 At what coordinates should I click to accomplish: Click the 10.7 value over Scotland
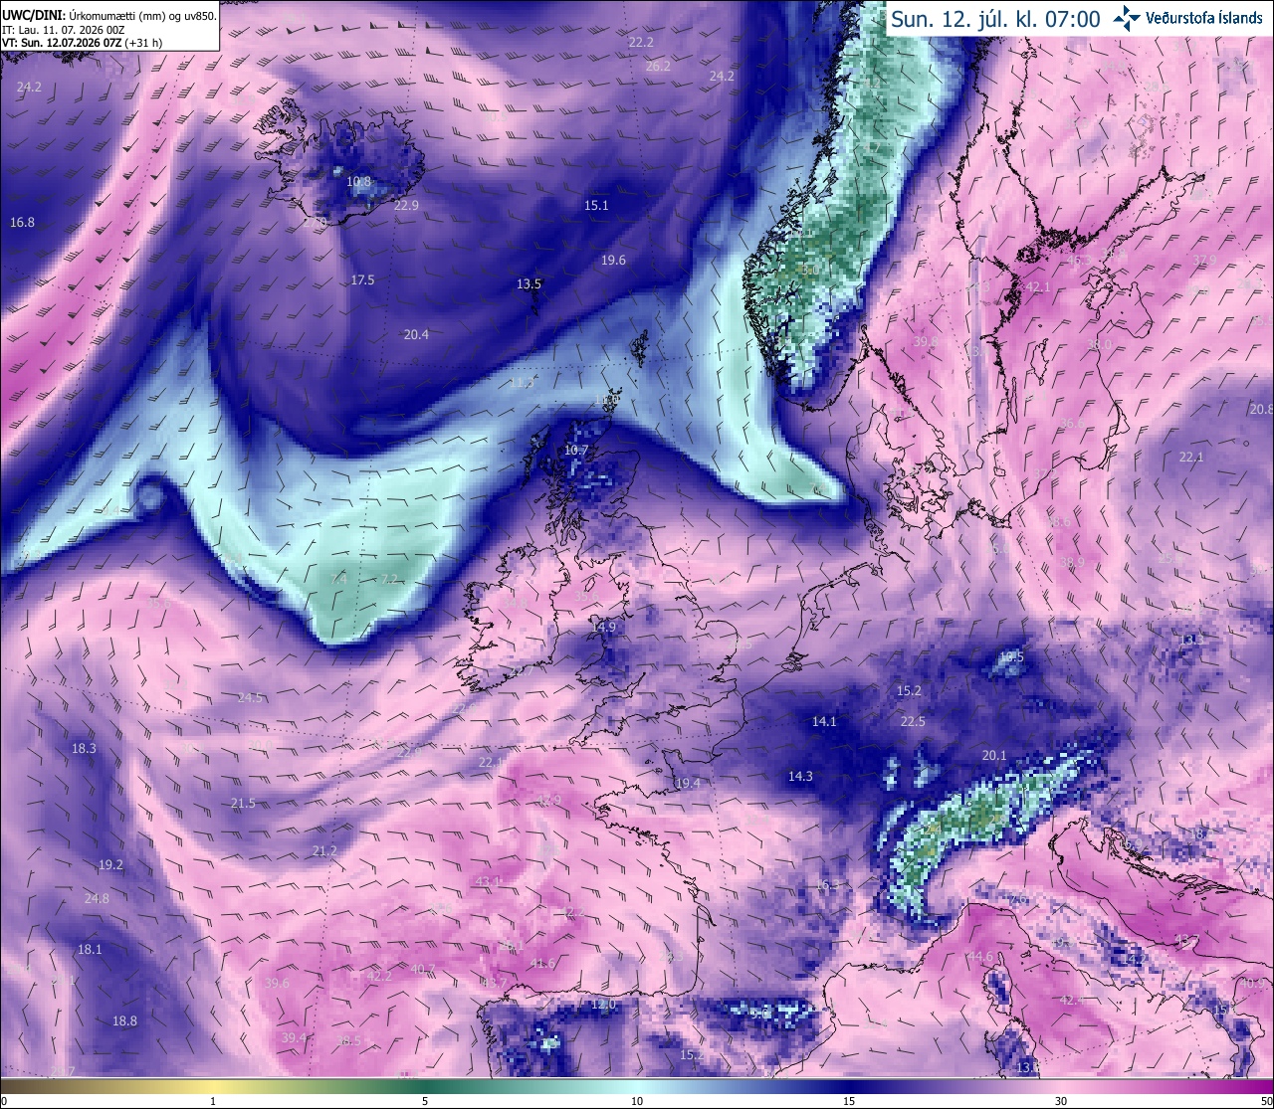coord(576,450)
